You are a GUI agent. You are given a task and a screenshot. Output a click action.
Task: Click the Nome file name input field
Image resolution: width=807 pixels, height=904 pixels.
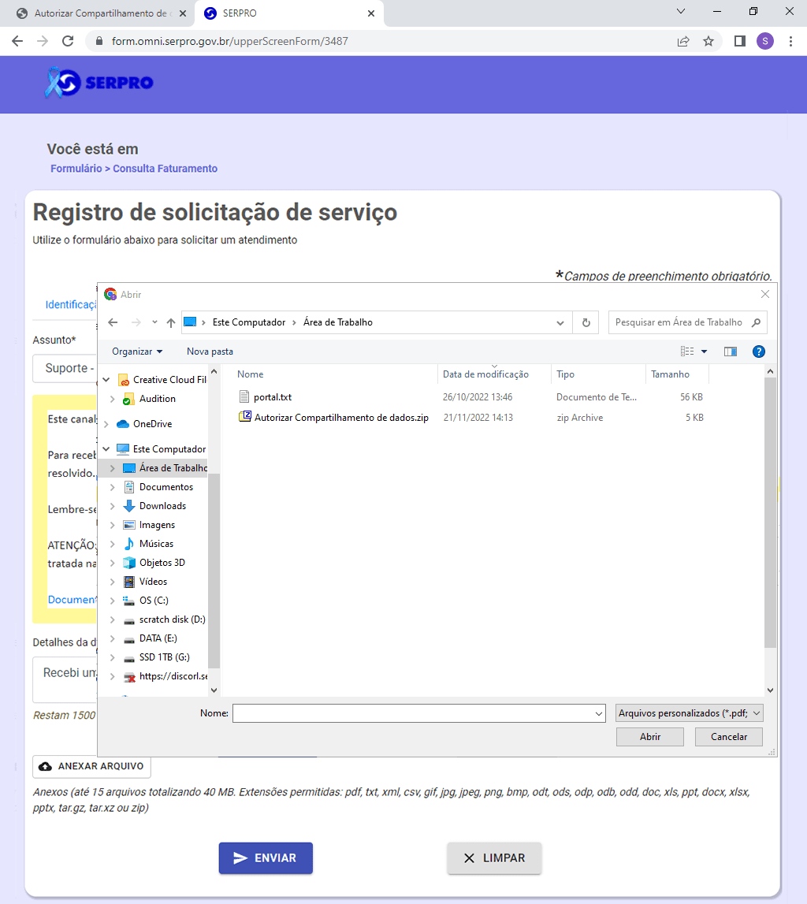click(x=418, y=713)
